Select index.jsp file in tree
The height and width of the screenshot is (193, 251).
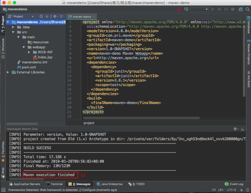(x=43, y=57)
